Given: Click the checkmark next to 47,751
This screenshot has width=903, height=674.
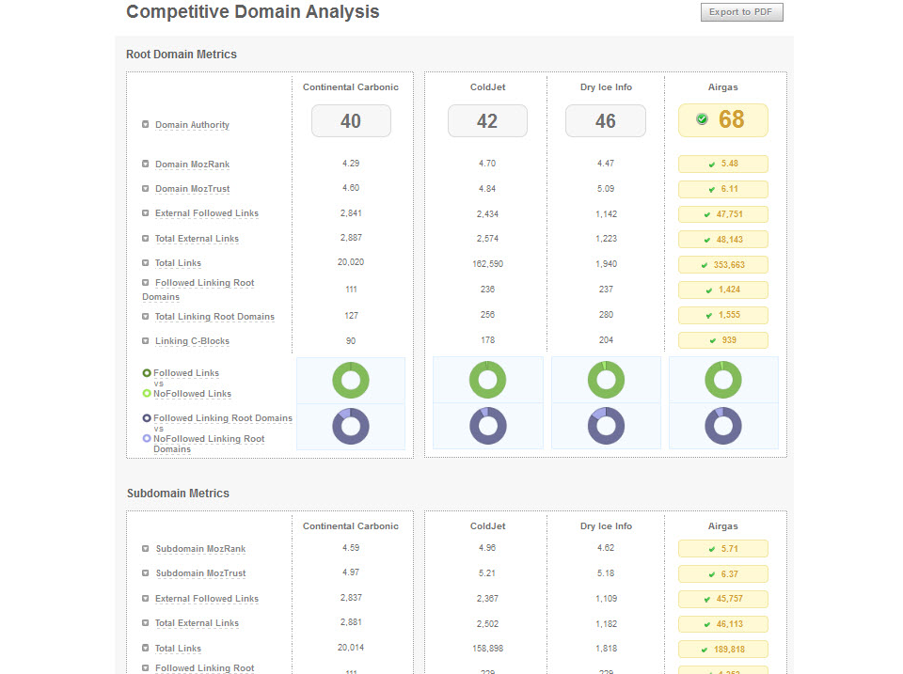Looking at the screenshot, I should click(x=707, y=214).
